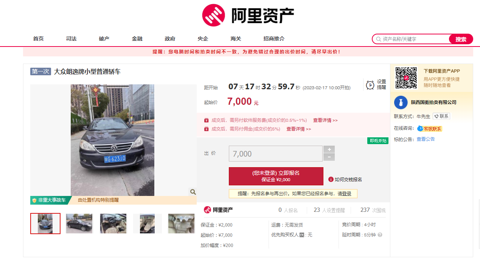Click the red 立即报名 button
This screenshot has width=480, height=261.
coord(276,176)
